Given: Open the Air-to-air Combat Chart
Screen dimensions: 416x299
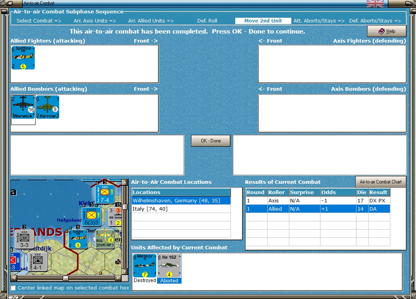Looking at the screenshot, I should point(381,182).
